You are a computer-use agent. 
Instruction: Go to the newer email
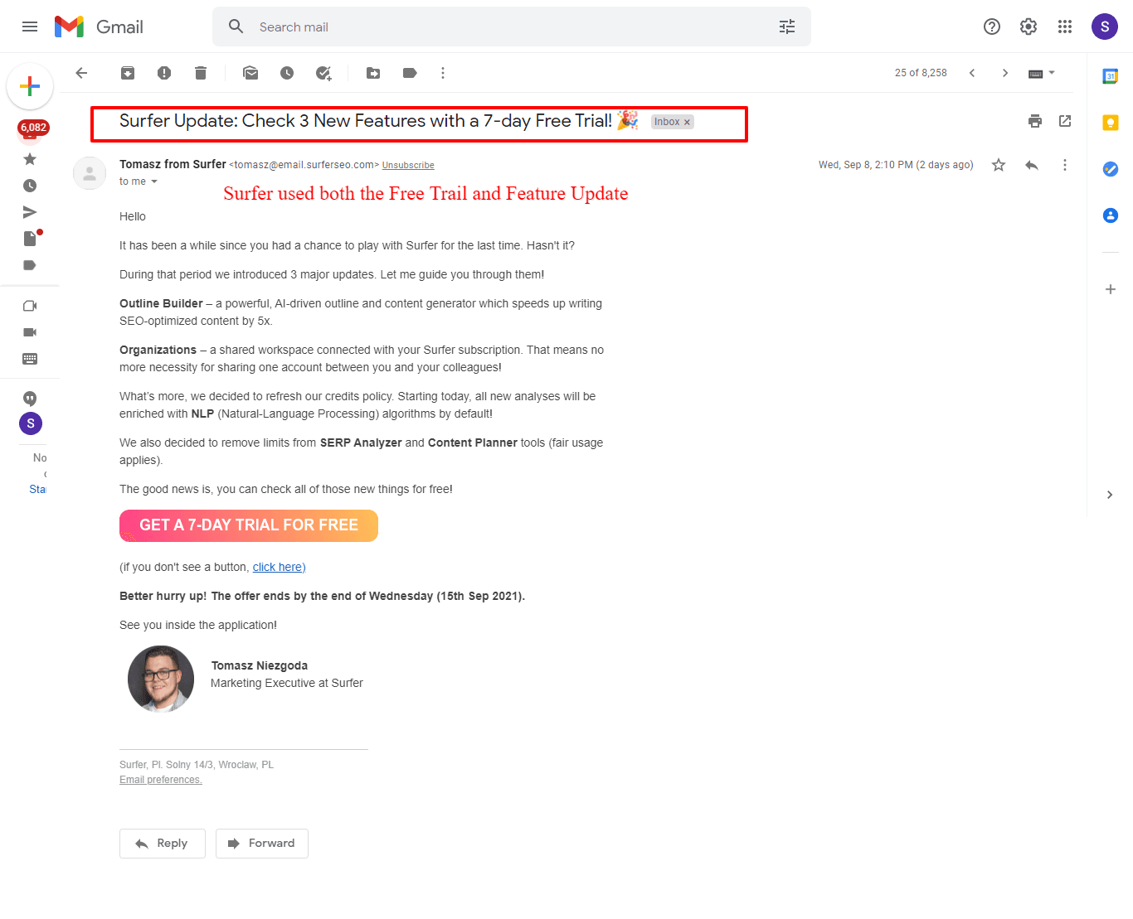pyautogui.click(x=972, y=73)
